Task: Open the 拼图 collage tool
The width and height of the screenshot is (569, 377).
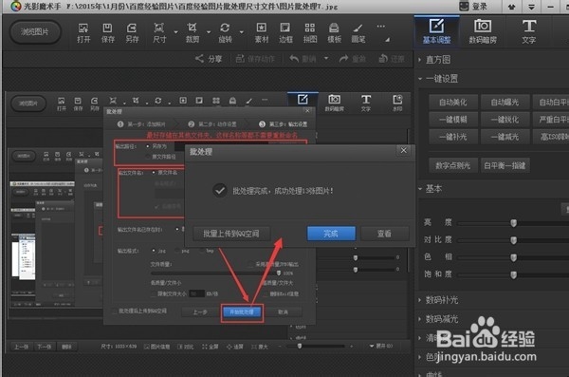Action: coord(309,32)
